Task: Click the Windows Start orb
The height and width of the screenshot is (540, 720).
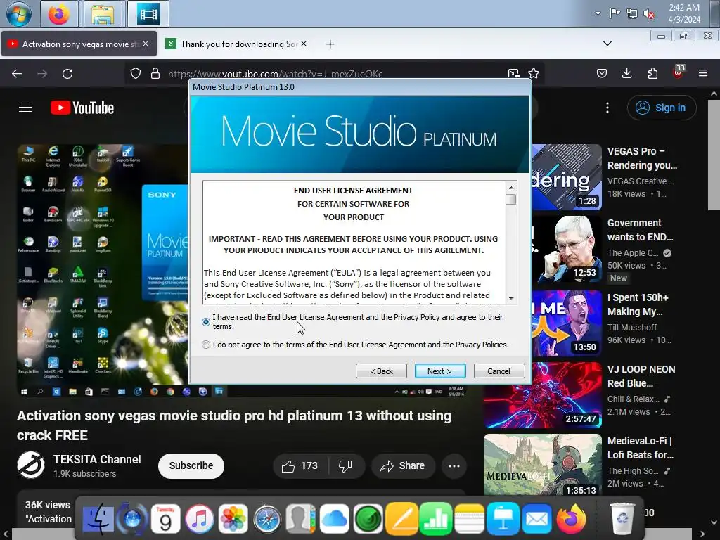Action: pyautogui.click(x=19, y=13)
